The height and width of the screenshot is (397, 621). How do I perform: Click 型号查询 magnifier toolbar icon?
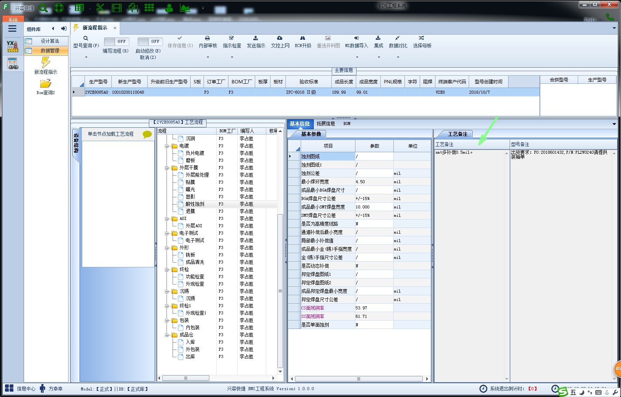(x=86, y=38)
